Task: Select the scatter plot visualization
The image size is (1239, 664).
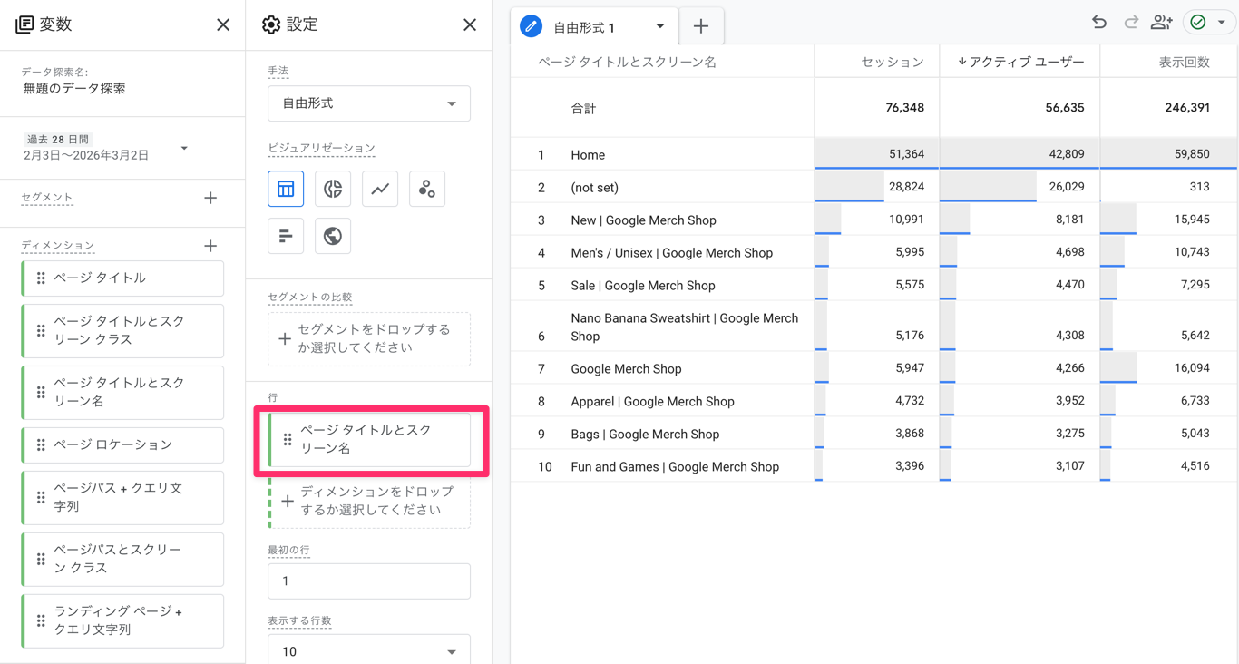Action: 427,189
